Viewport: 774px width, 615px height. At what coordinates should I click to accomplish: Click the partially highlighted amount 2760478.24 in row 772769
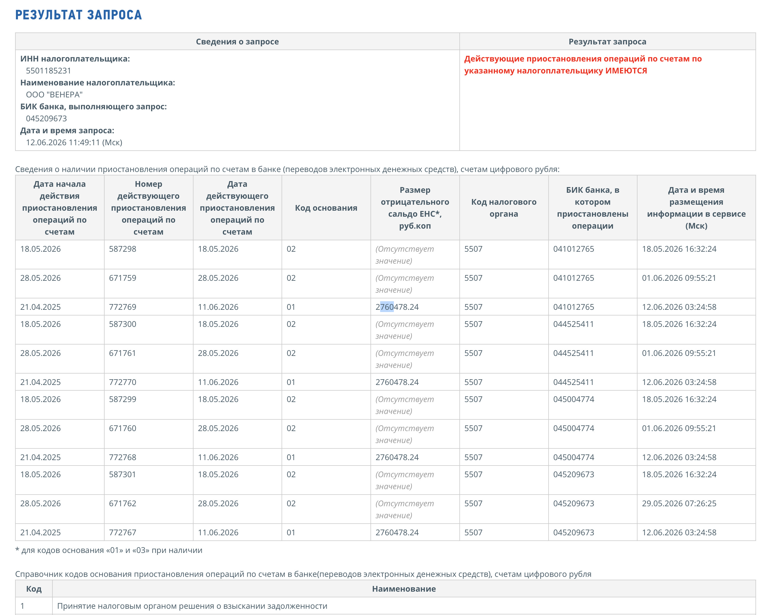pos(397,307)
